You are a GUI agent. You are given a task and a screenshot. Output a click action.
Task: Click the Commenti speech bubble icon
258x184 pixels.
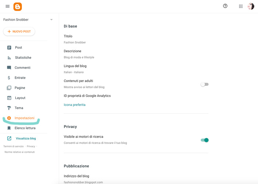[9, 68]
